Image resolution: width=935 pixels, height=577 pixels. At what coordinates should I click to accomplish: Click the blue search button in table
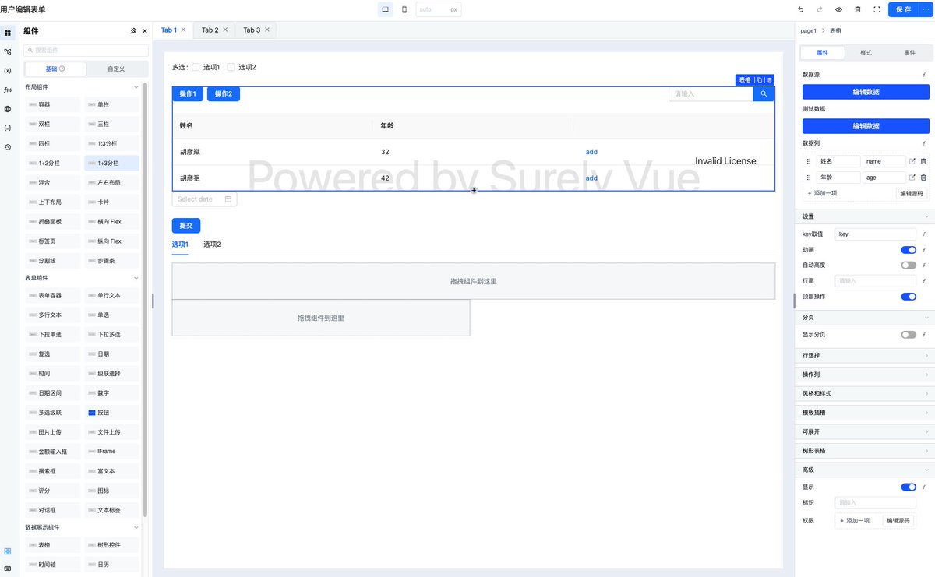(764, 94)
